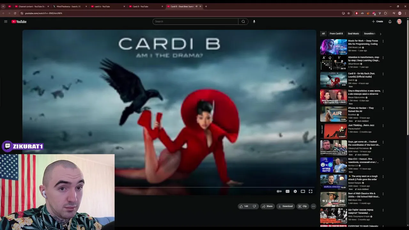The height and width of the screenshot is (230, 409).
Task: Click the Create button
Action: point(377,21)
